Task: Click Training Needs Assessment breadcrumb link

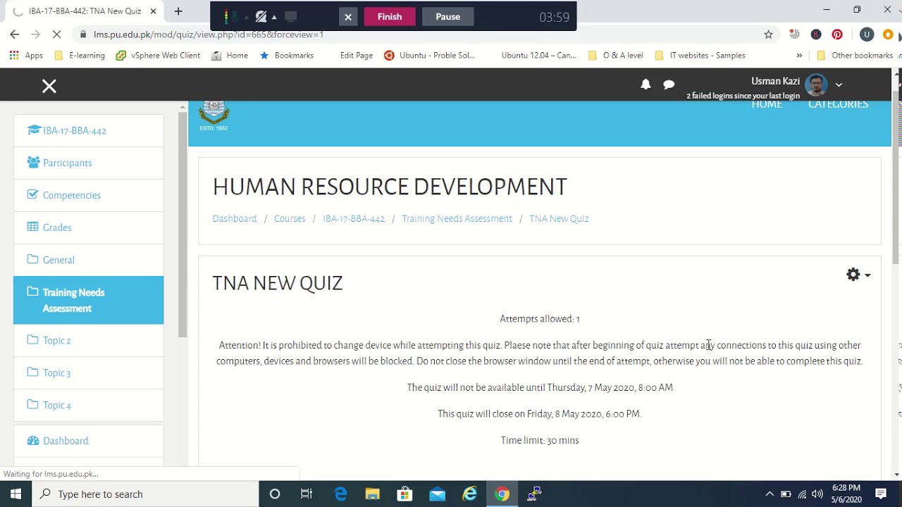Action: tap(457, 218)
